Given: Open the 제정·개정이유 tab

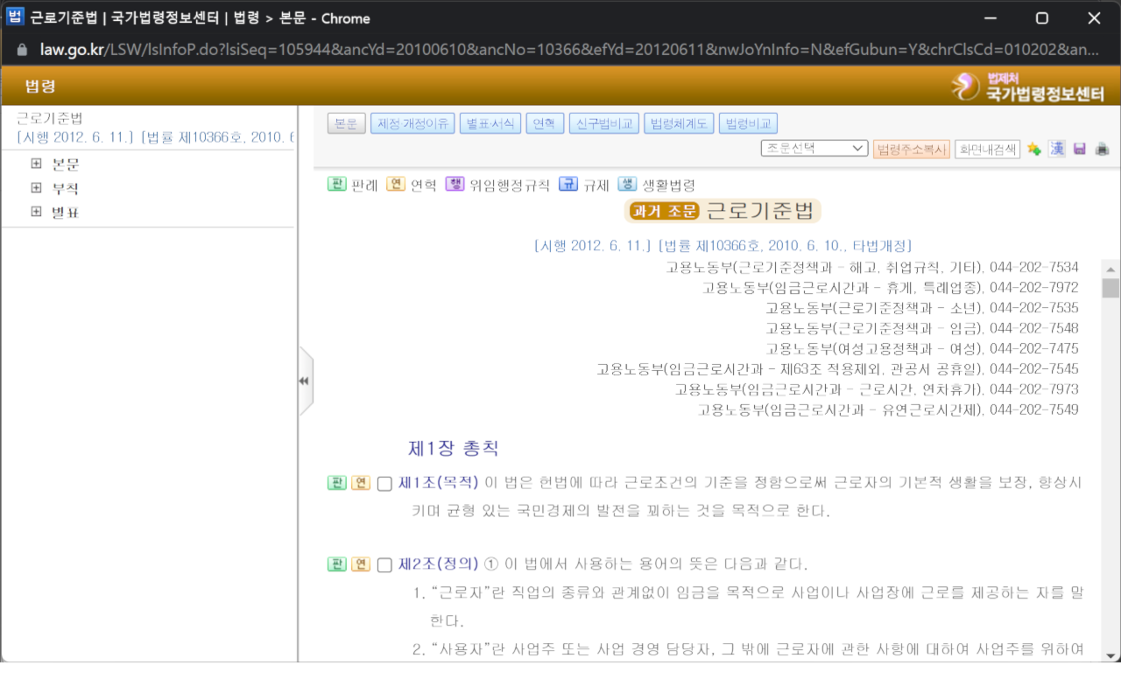Looking at the screenshot, I should click(412, 123).
